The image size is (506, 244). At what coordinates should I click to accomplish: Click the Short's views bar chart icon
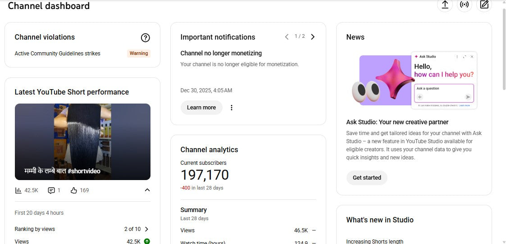click(18, 190)
